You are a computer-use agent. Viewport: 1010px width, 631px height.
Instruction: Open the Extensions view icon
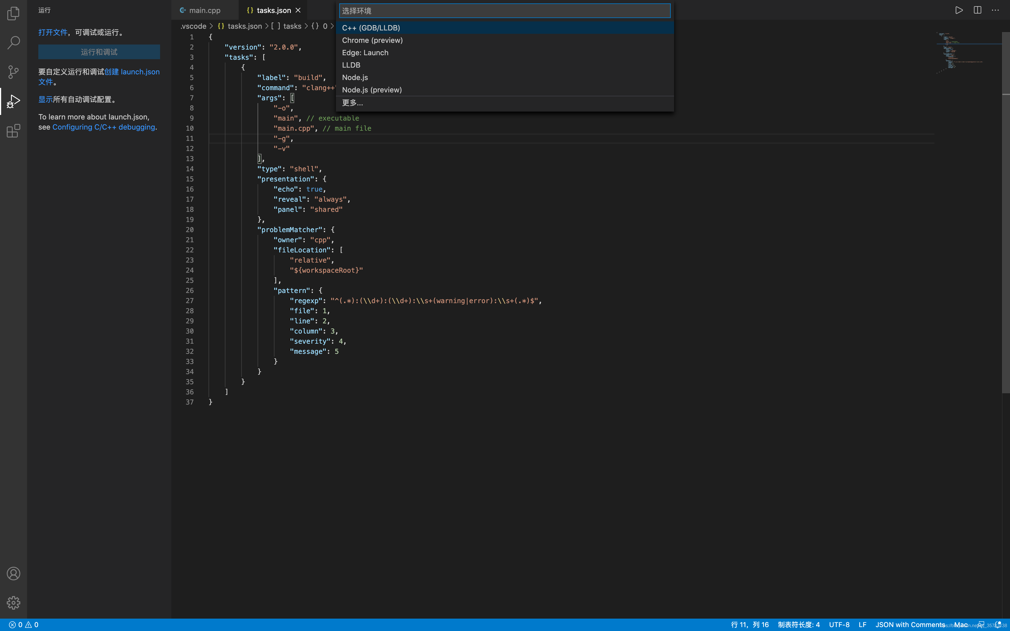point(13,131)
